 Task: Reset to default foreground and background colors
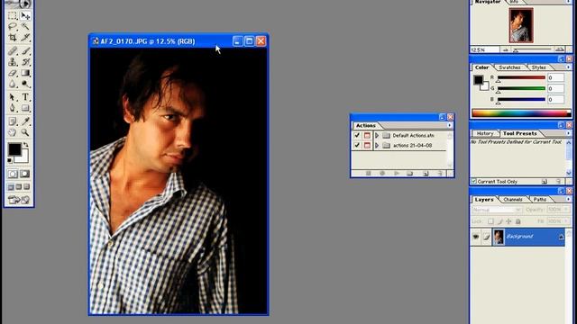coord(10,160)
